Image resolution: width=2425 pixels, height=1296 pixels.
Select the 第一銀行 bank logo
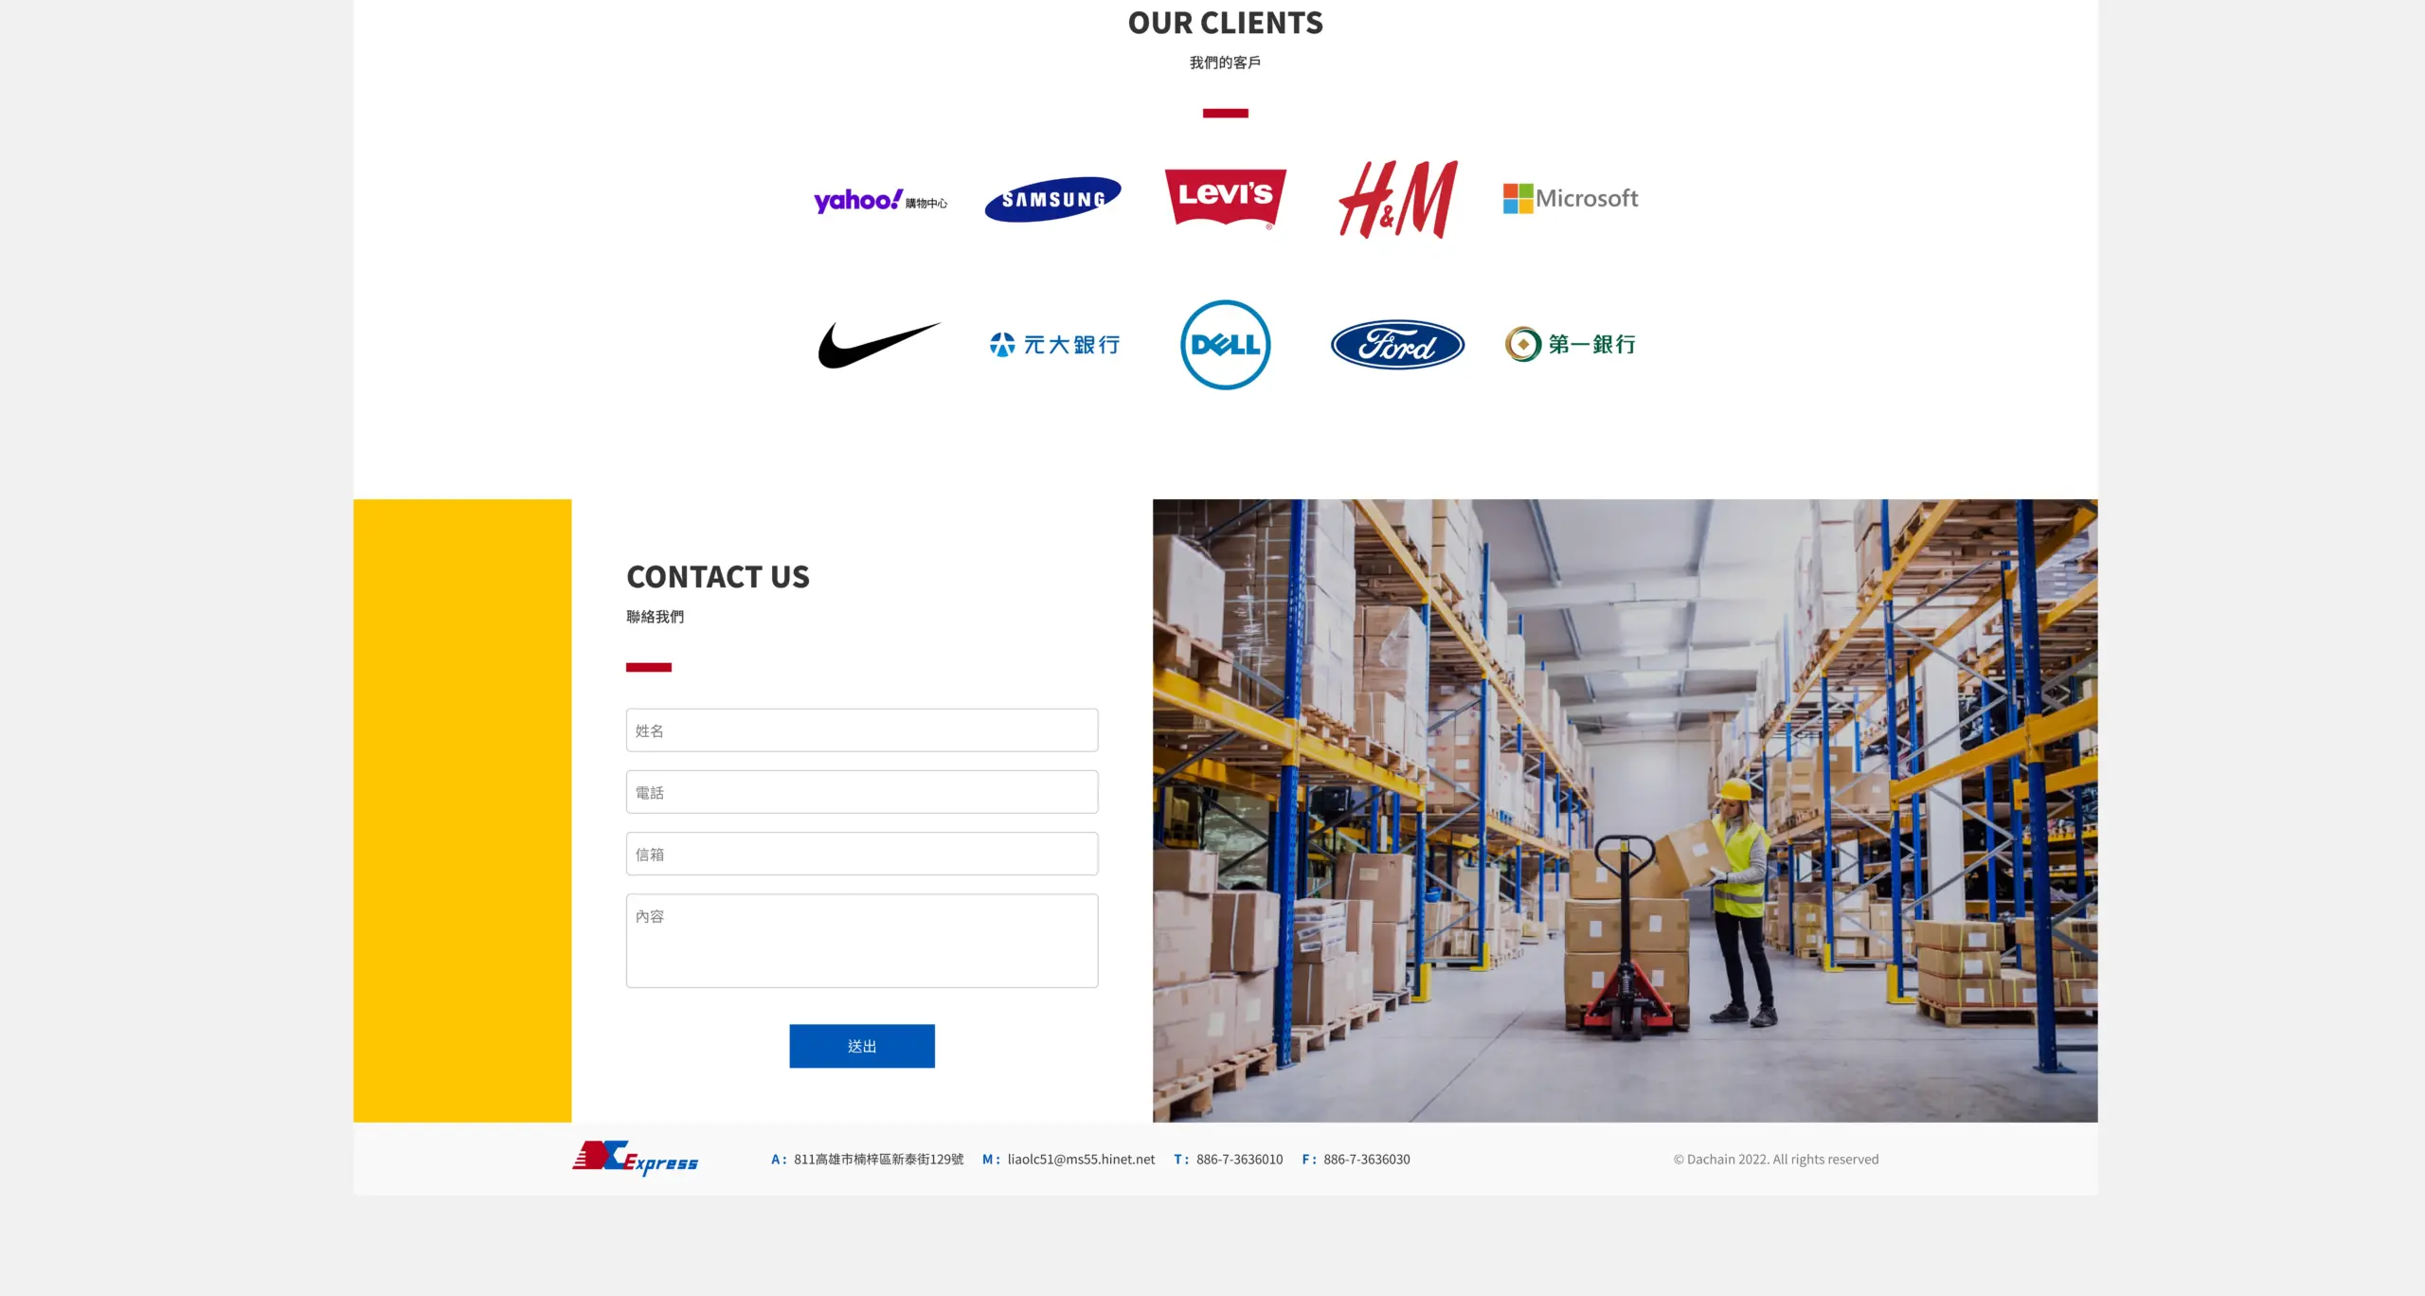click(1571, 344)
